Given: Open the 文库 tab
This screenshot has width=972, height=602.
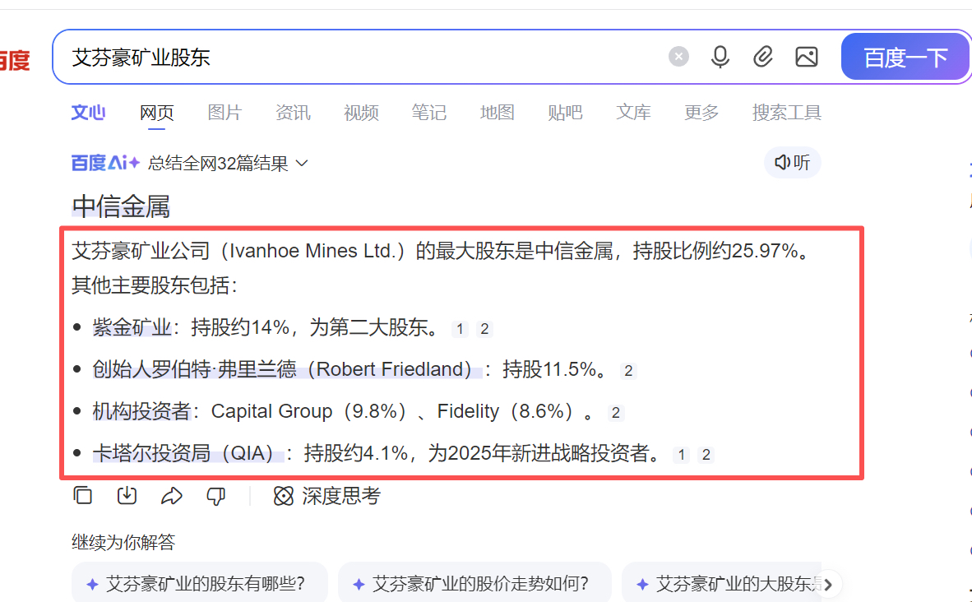Looking at the screenshot, I should click(633, 112).
